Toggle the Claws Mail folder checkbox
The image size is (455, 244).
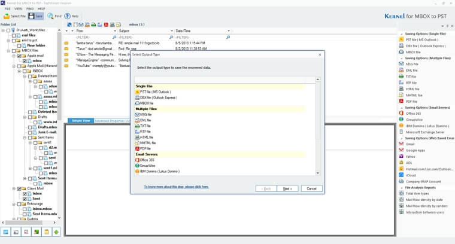click(19, 188)
